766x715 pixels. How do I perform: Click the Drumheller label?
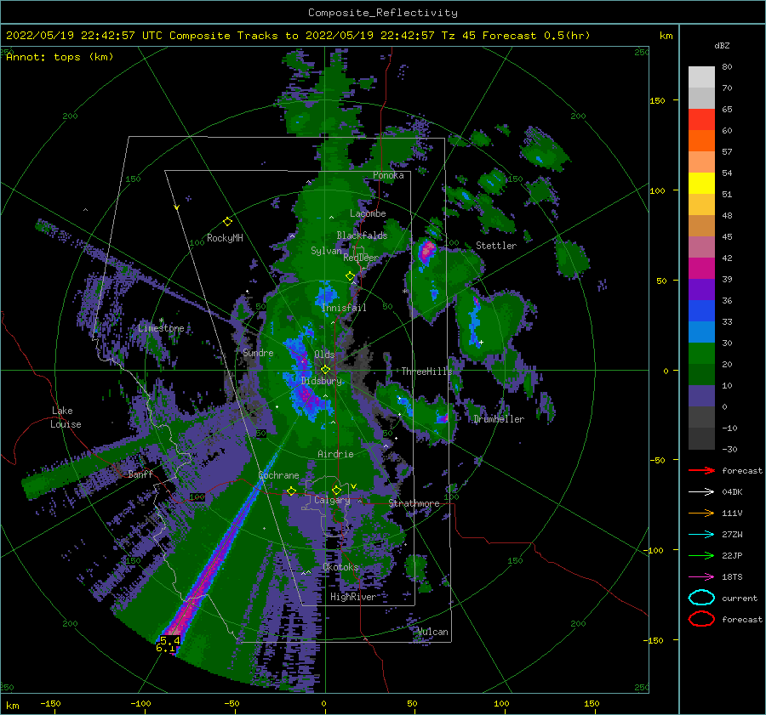pos(499,419)
